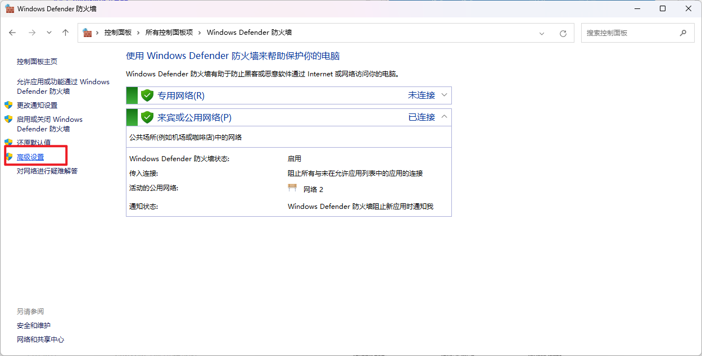The image size is (702, 356).
Task: Expand the 专用网络(R) section chevron
Action: click(x=444, y=95)
